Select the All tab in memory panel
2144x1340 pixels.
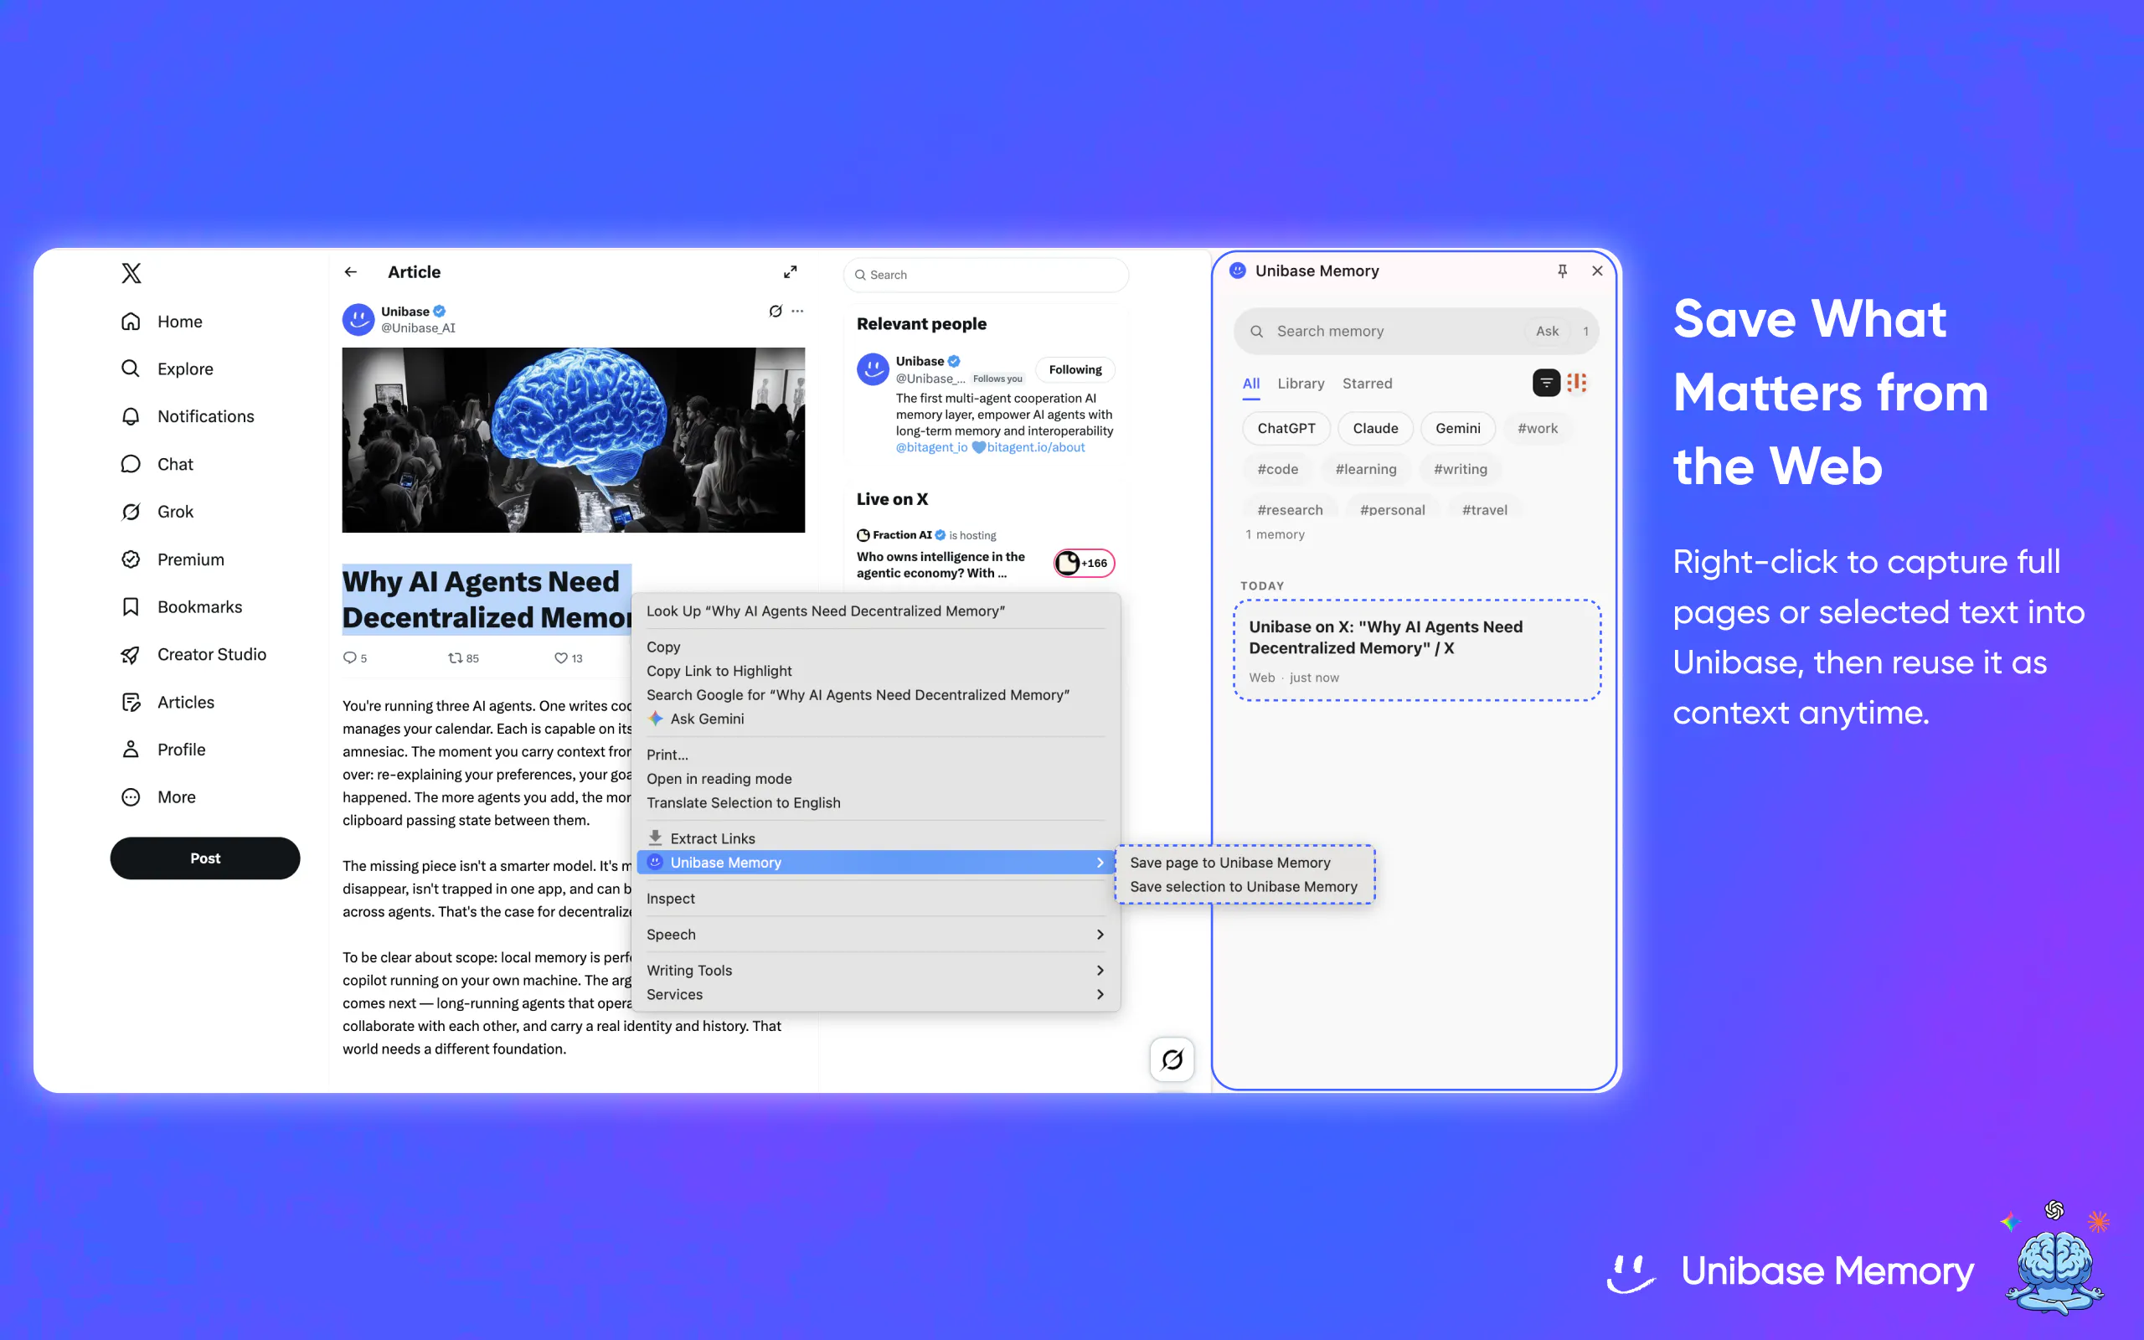[1251, 384]
